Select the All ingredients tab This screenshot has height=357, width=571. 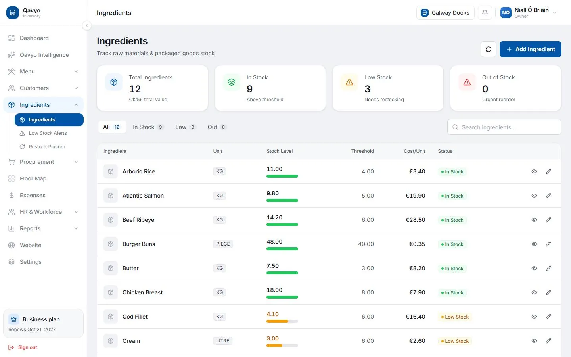pyautogui.click(x=112, y=127)
